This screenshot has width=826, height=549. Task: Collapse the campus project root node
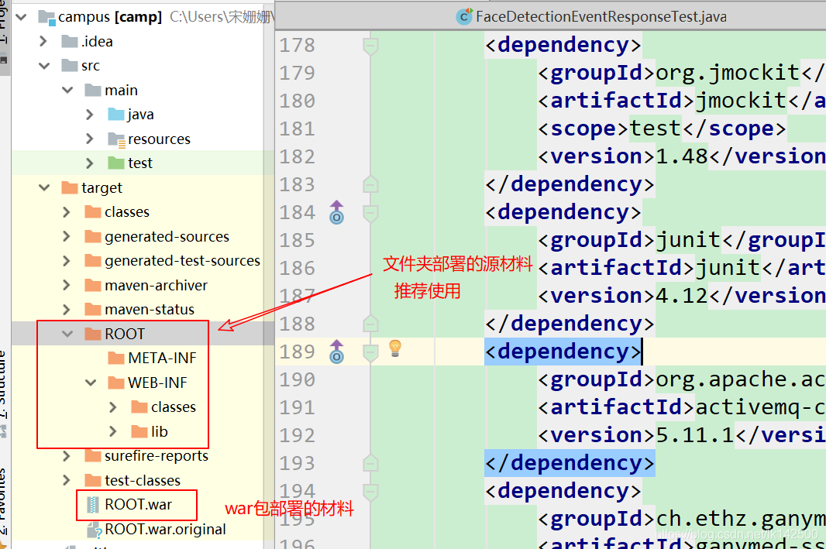(21, 17)
